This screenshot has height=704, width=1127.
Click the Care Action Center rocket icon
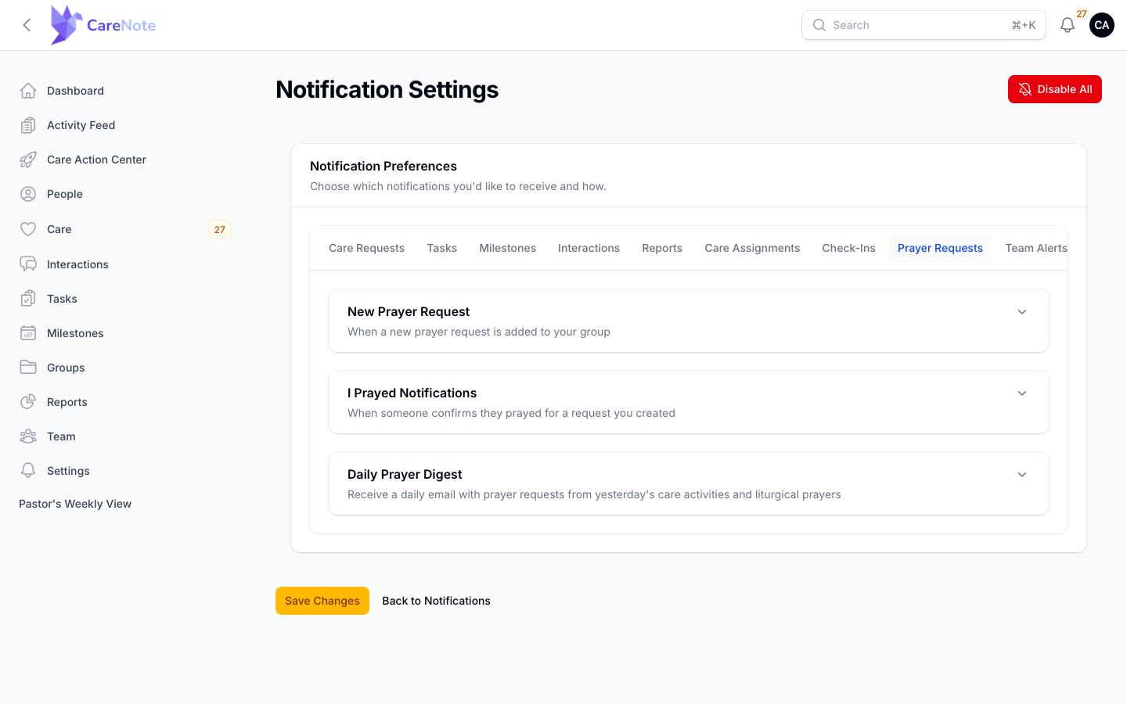[28, 160]
